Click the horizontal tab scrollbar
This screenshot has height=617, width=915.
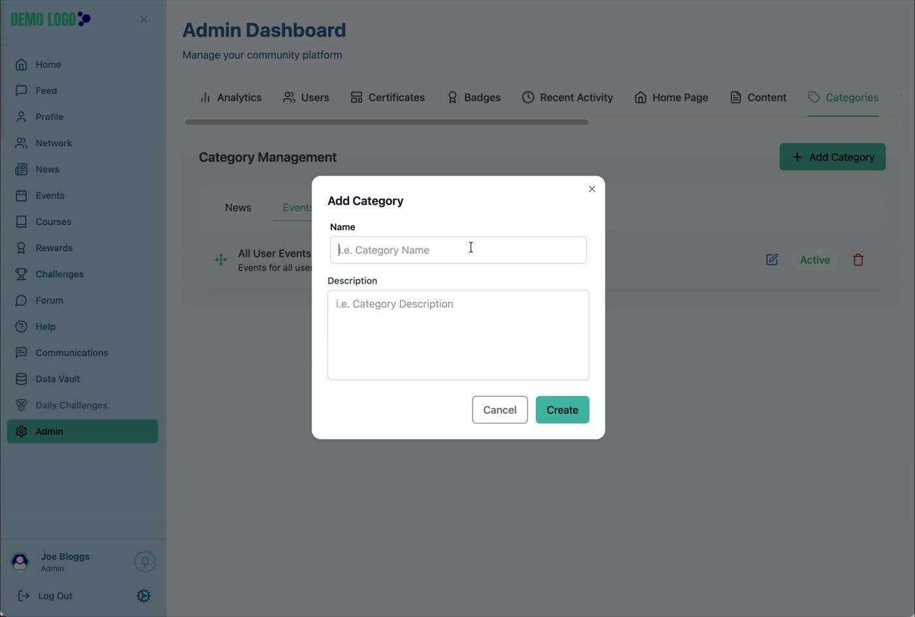[386, 122]
